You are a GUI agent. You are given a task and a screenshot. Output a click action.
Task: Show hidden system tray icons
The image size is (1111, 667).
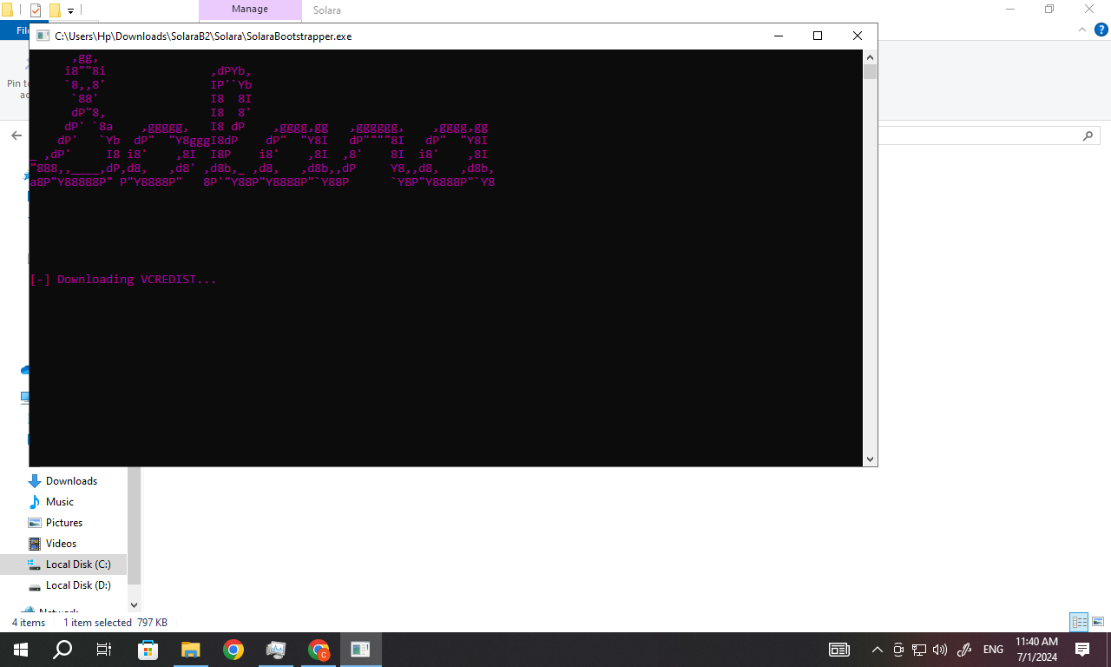pos(878,650)
